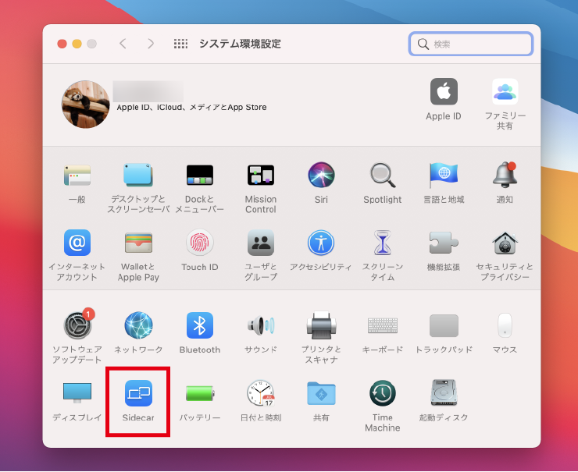Click Apple ID、iCloud、メディアとApp Store text
This screenshot has height=472, width=578.
coord(191,107)
